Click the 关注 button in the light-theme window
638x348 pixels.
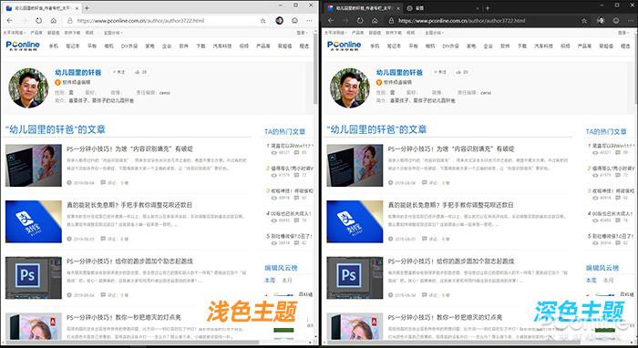tap(118, 72)
